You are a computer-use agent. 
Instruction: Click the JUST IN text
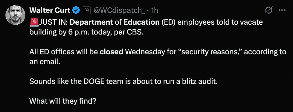(x=54, y=23)
